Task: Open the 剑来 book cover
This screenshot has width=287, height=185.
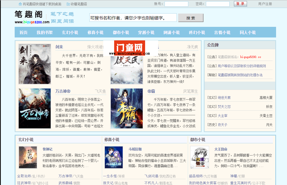Action: 35,64
